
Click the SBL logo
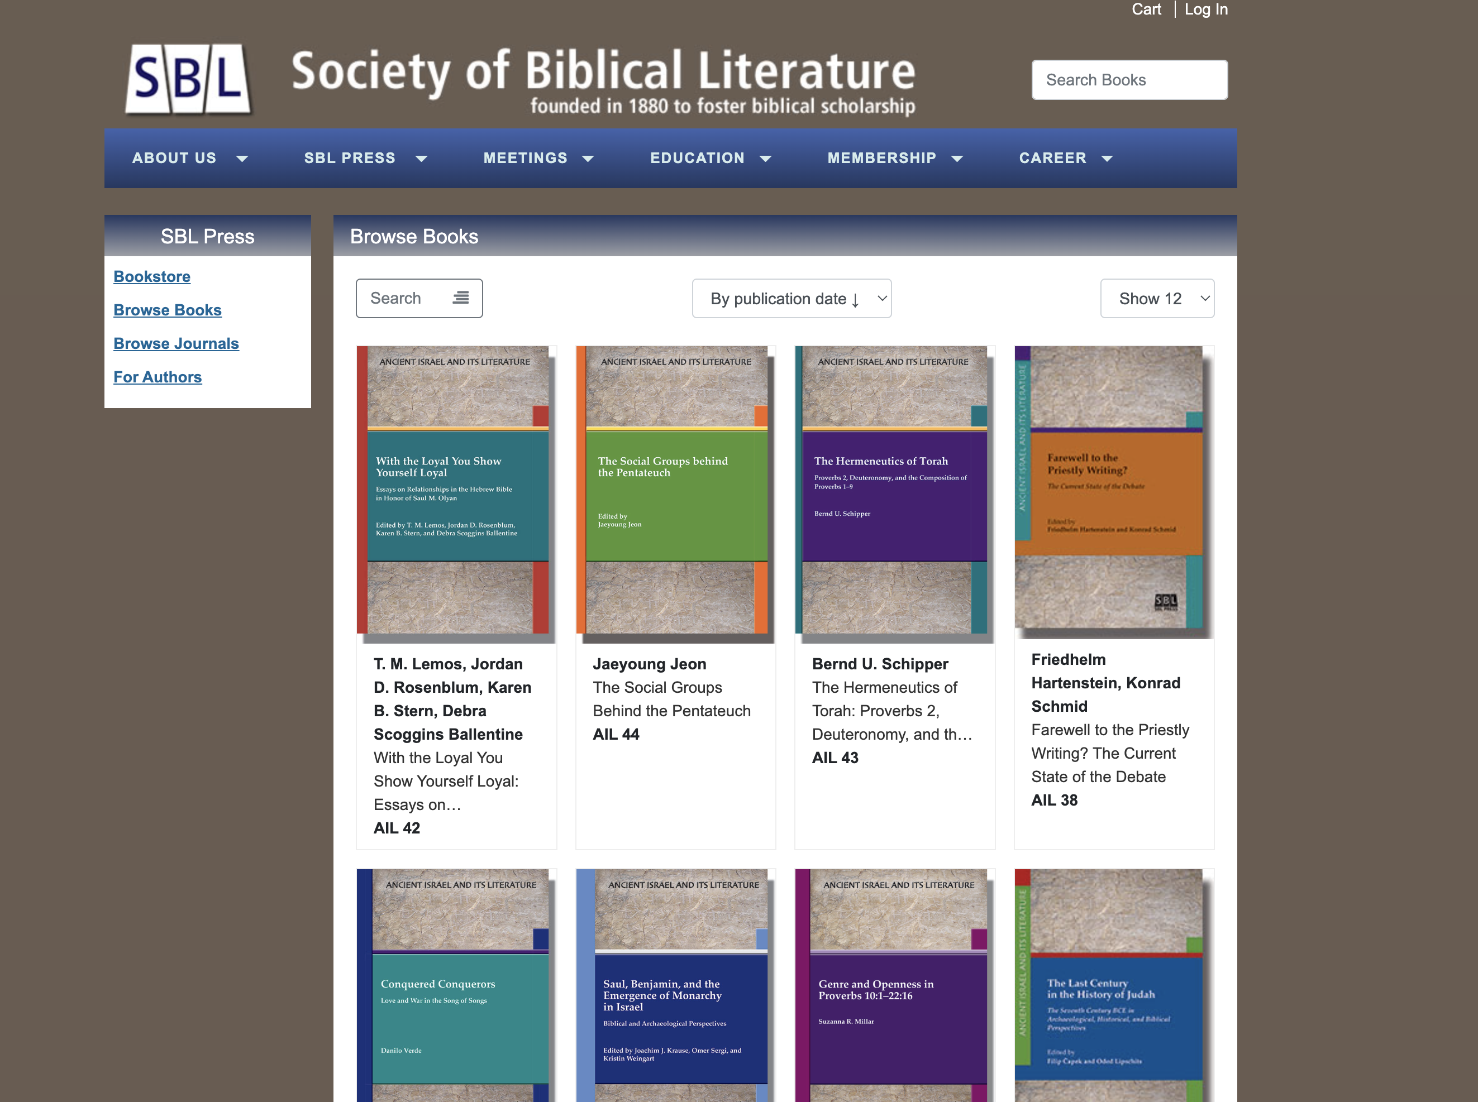click(x=188, y=79)
